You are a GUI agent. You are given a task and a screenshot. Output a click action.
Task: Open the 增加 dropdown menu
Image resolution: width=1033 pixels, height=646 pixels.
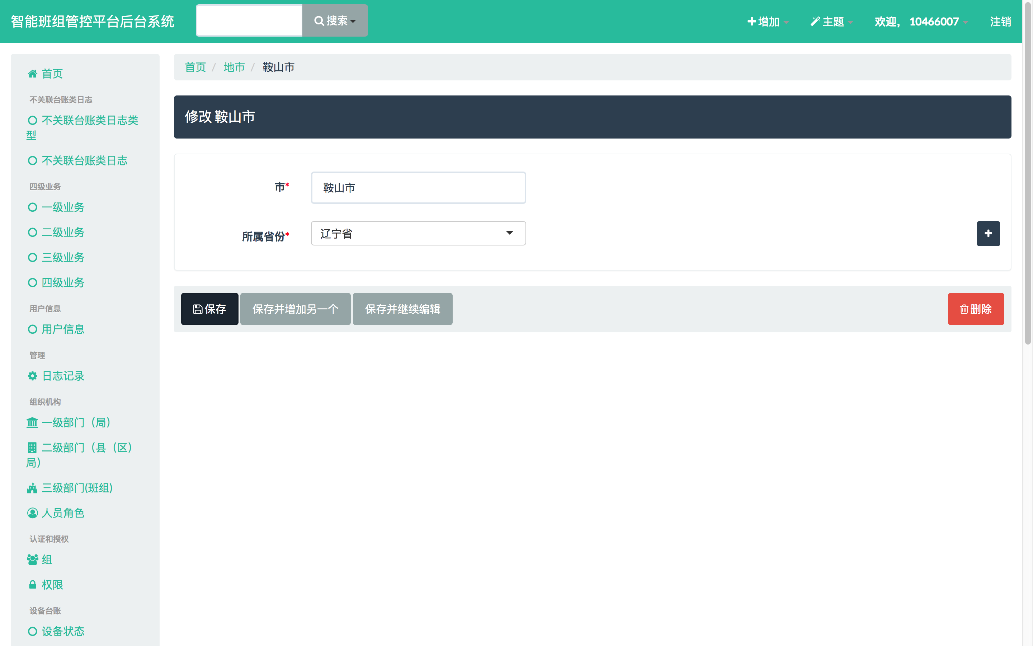tap(768, 22)
